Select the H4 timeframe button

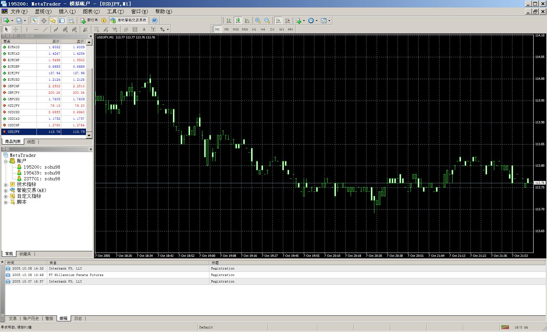(263, 29)
